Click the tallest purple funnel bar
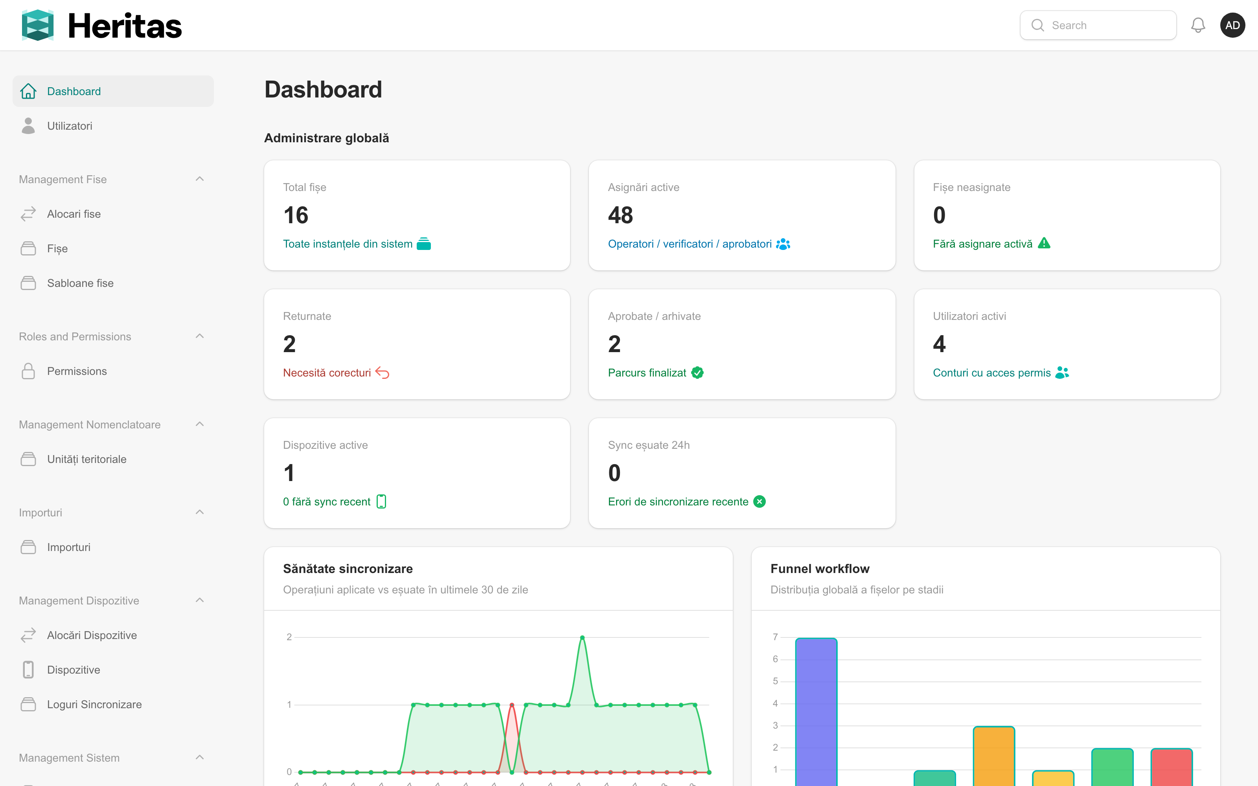The width and height of the screenshot is (1258, 786). (816, 712)
